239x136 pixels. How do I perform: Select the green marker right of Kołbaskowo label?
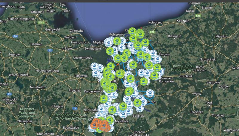click(113, 87)
